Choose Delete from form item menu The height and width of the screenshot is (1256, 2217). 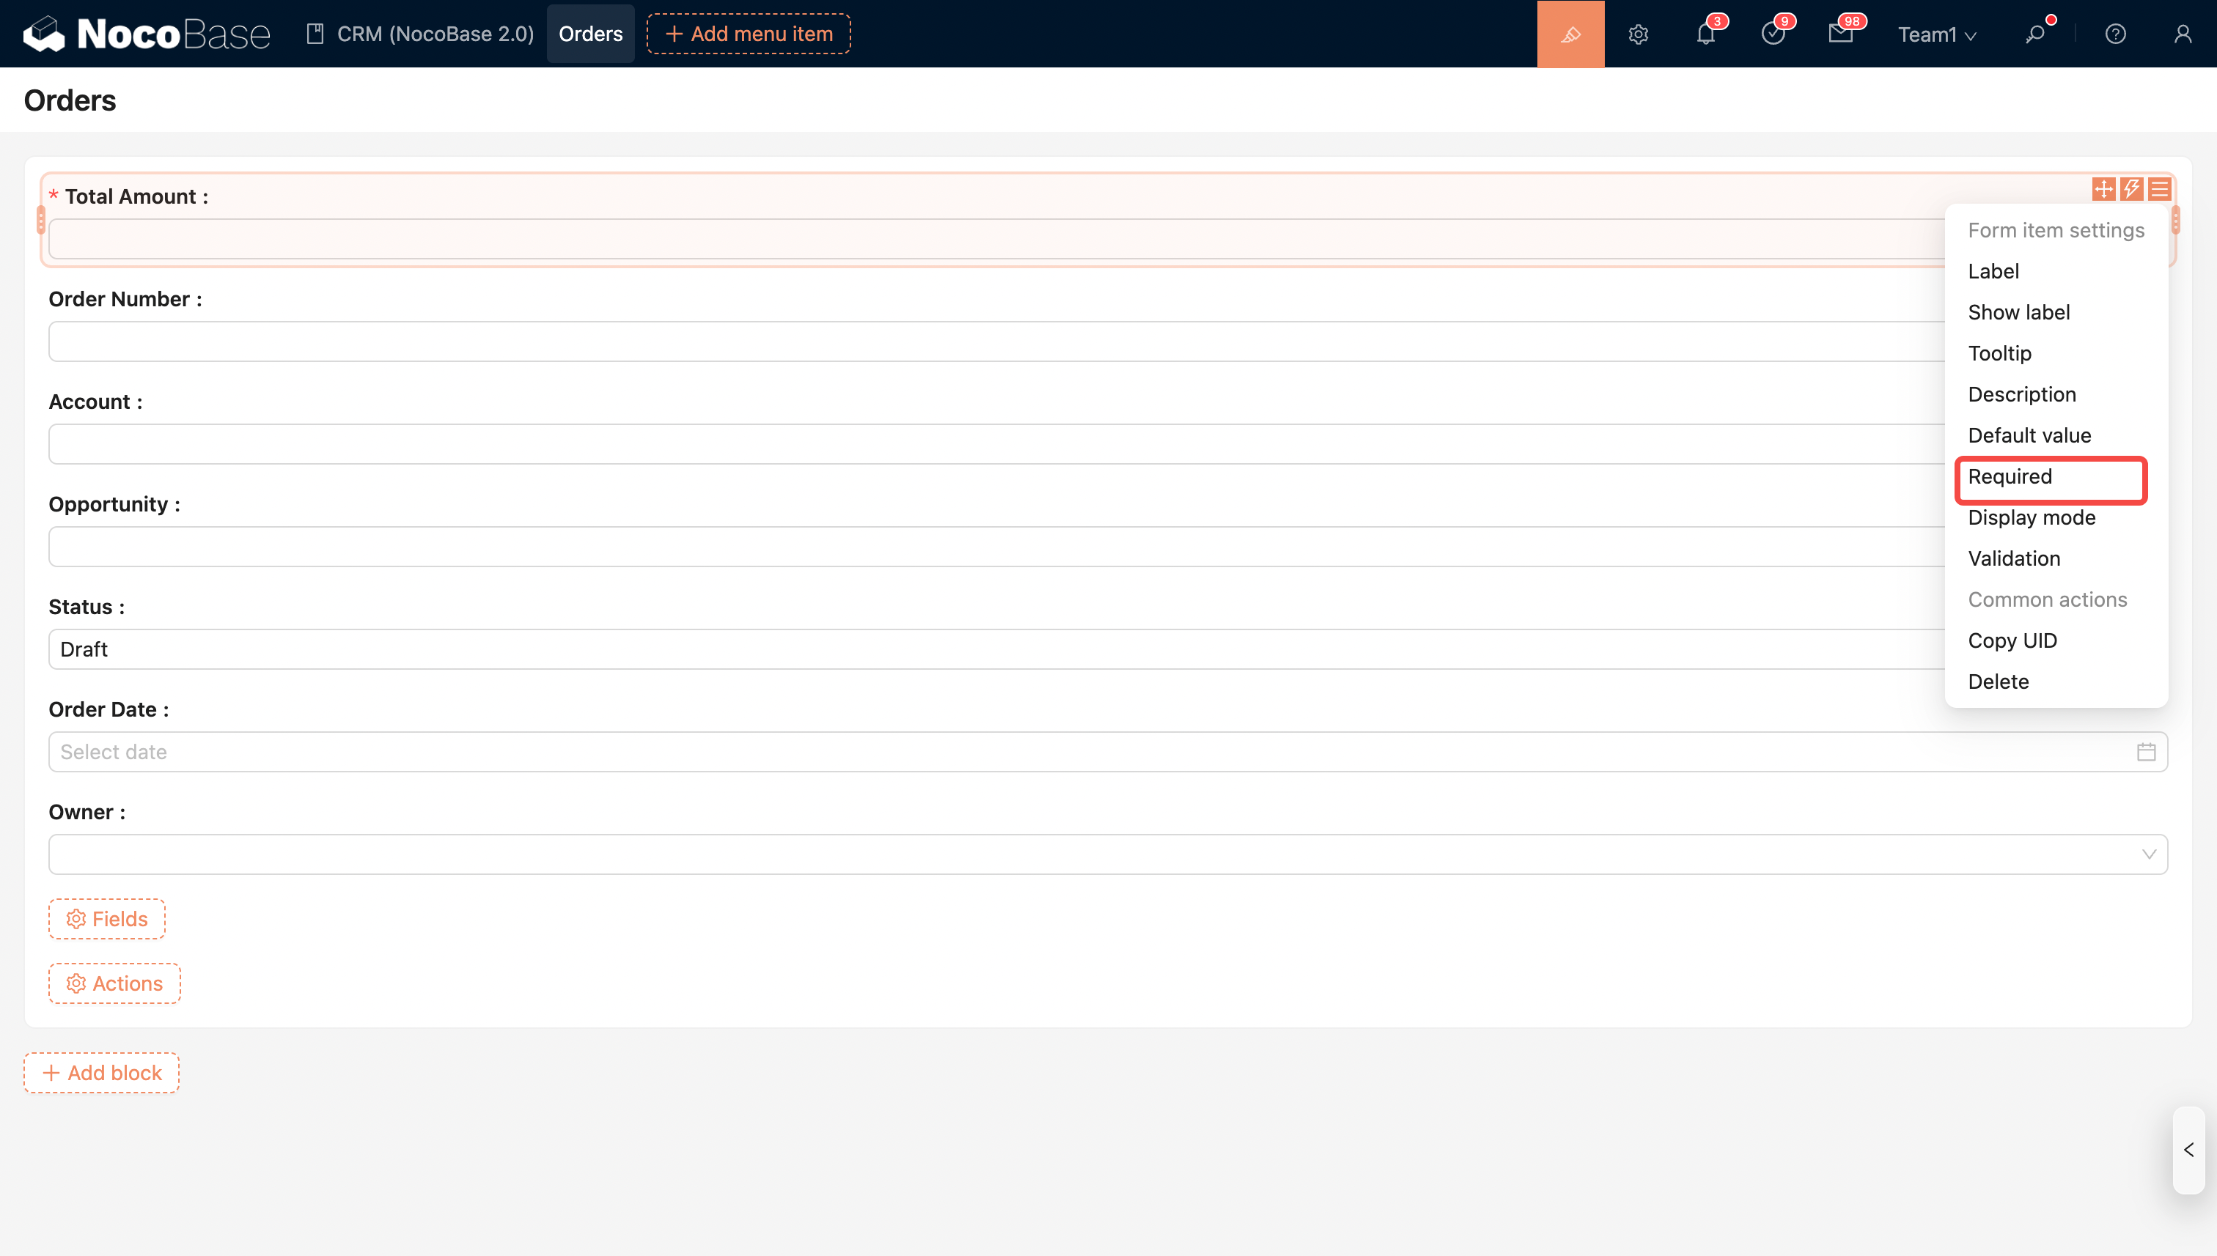1998,681
